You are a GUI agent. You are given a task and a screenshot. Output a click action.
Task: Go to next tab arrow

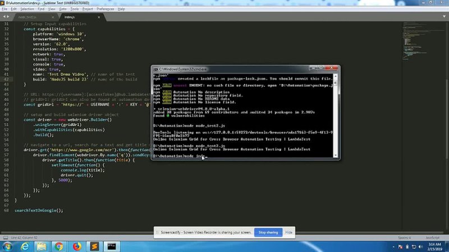coord(8,17)
